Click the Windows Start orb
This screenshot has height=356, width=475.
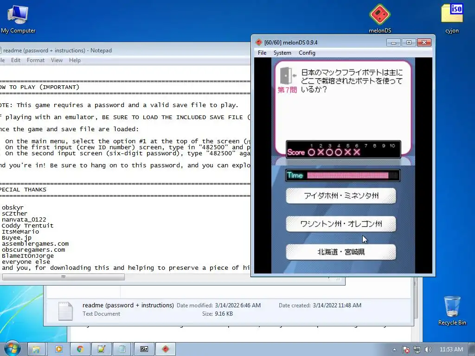13,349
